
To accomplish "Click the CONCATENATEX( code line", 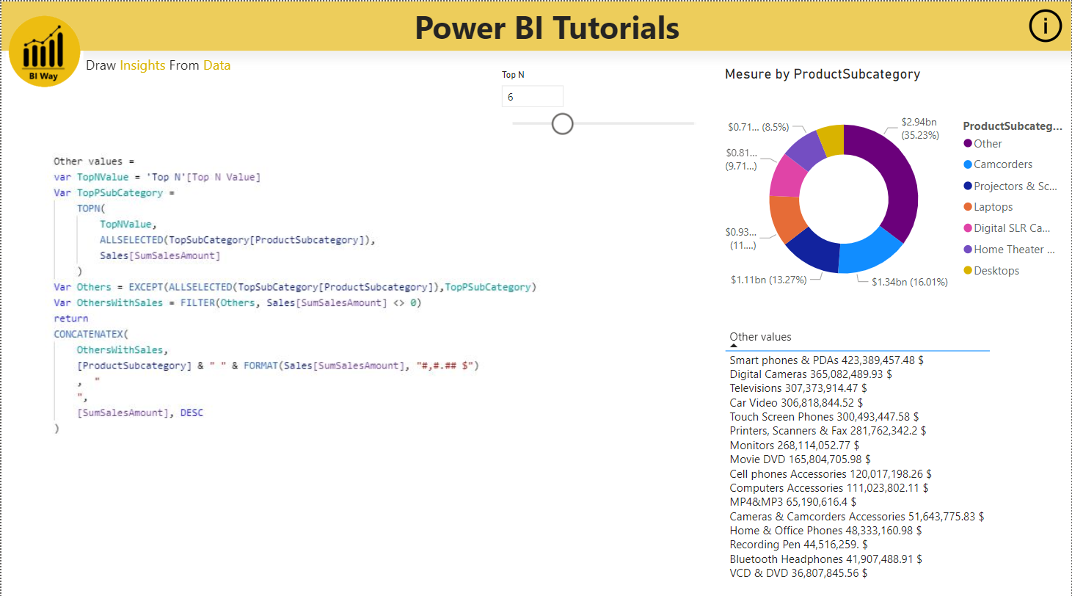I will [x=91, y=335].
